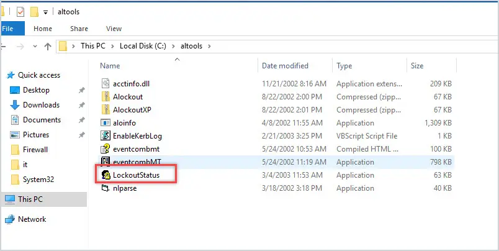Click the Documents icon in sidebar
The width and height of the screenshot is (499, 251).
[x=15, y=120]
